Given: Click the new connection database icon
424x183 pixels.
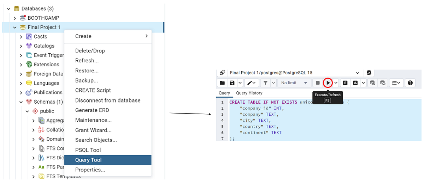Looking at the screenshot, I should click(x=369, y=73).
